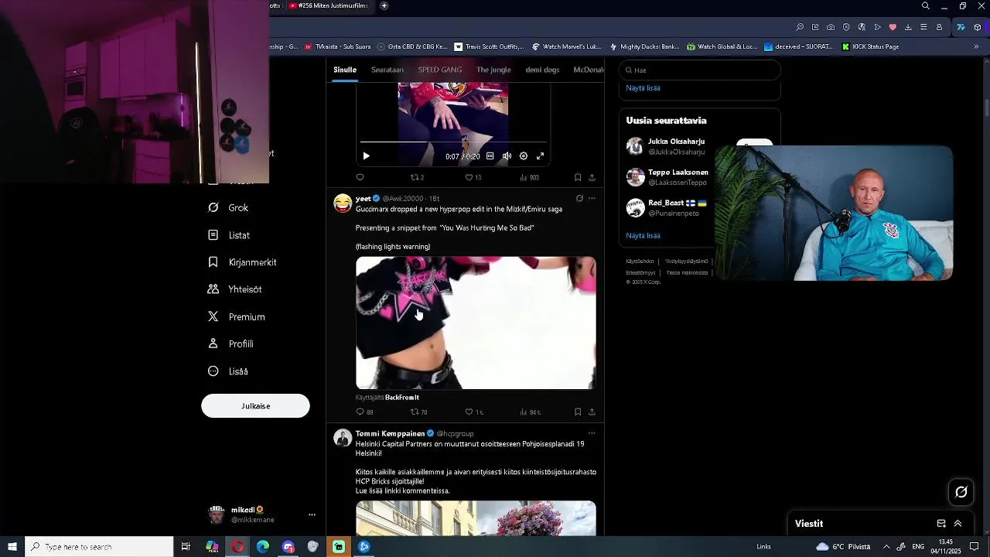
Task: Open weather widget 6°C Pilvistä
Action: pos(843,546)
